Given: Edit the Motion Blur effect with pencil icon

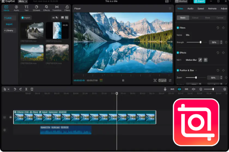Looking at the screenshot, I should point(200,60).
